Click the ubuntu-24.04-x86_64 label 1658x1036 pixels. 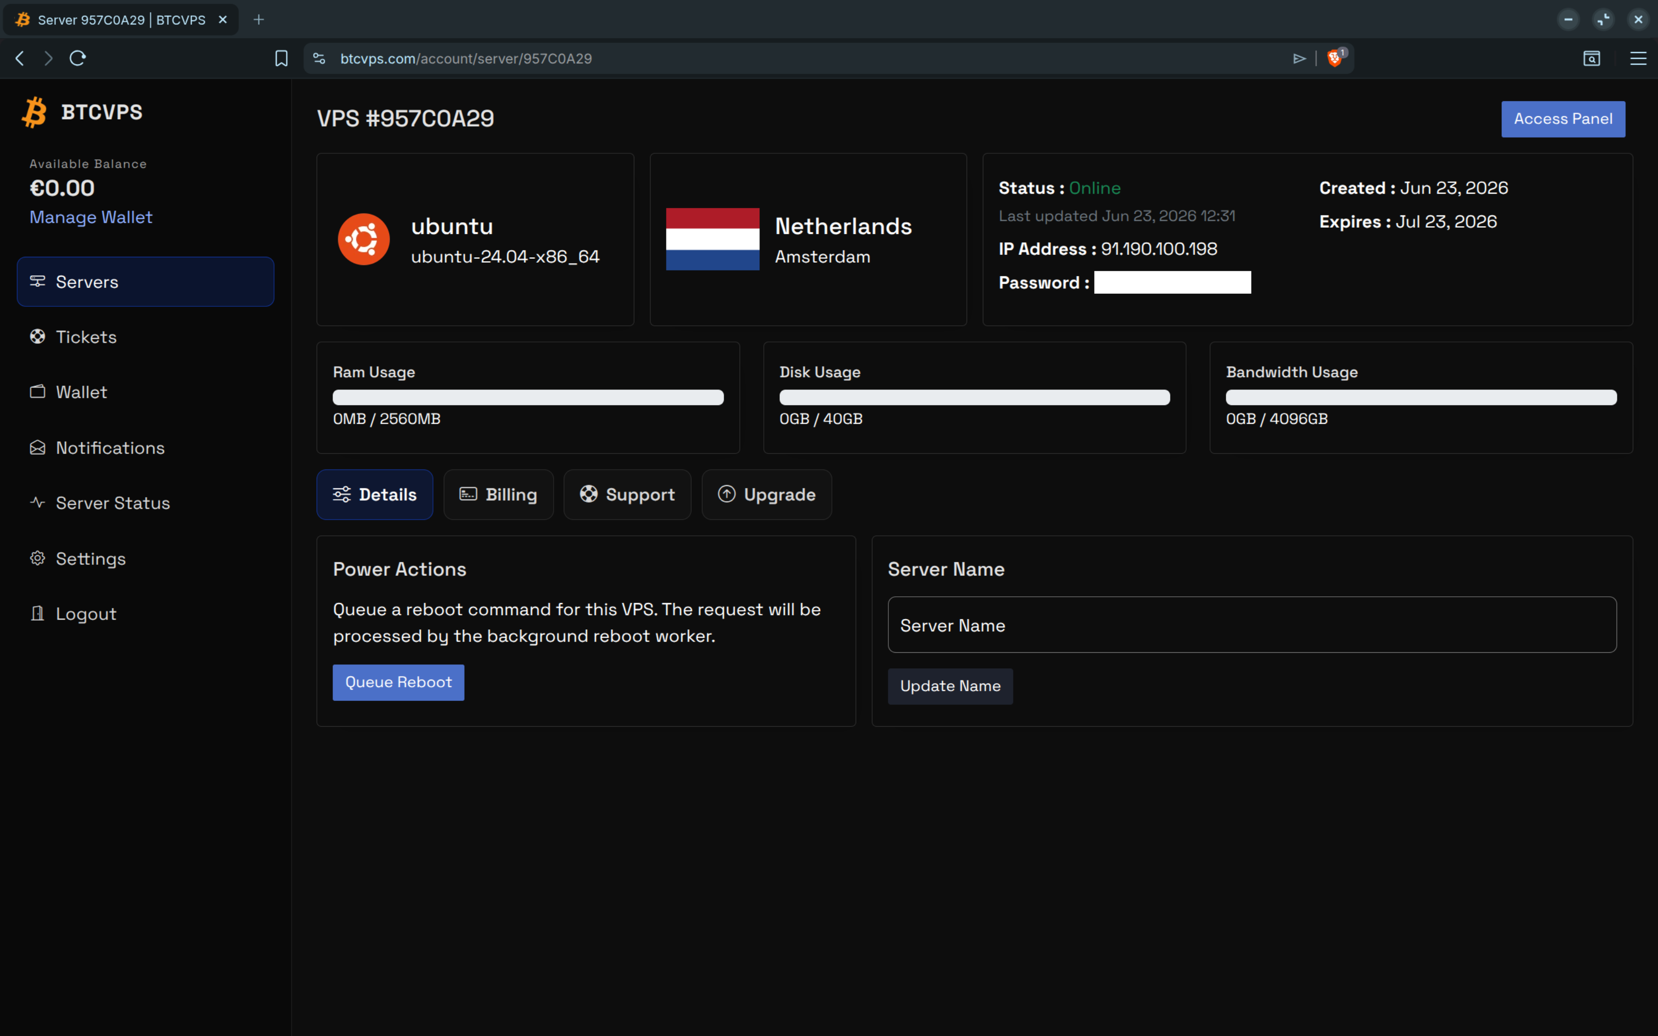[505, 257]
